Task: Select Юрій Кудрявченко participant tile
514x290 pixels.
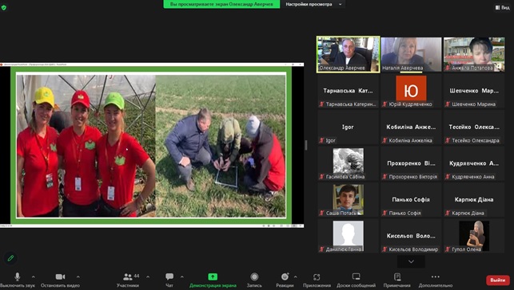Action: pyautogui.click(x=411, y=91)
